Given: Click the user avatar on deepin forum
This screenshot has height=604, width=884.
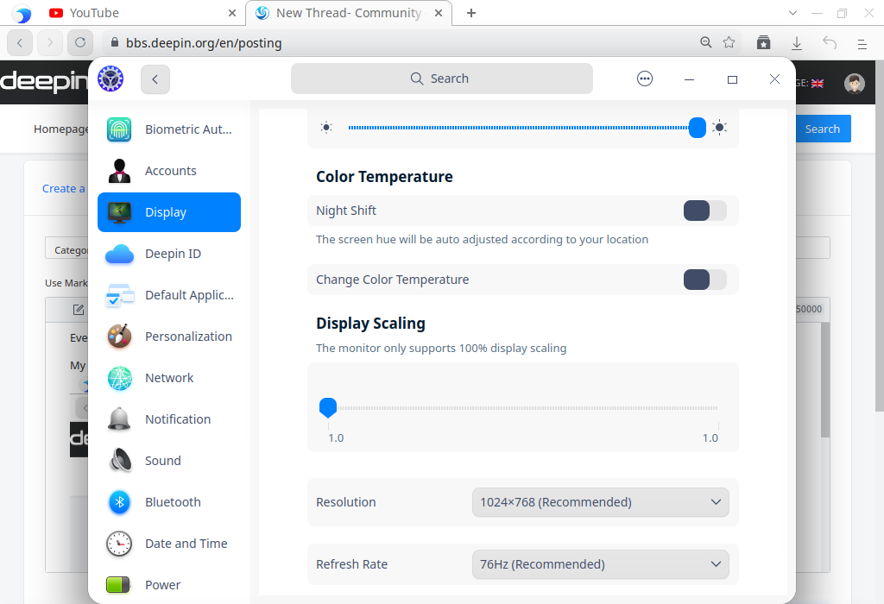Looking at the screenshot, I should (x=854, y=84).
